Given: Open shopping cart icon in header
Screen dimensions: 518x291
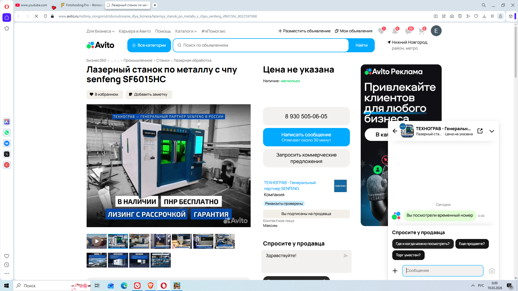Looking at the screenshot, I should pos(421,31).
